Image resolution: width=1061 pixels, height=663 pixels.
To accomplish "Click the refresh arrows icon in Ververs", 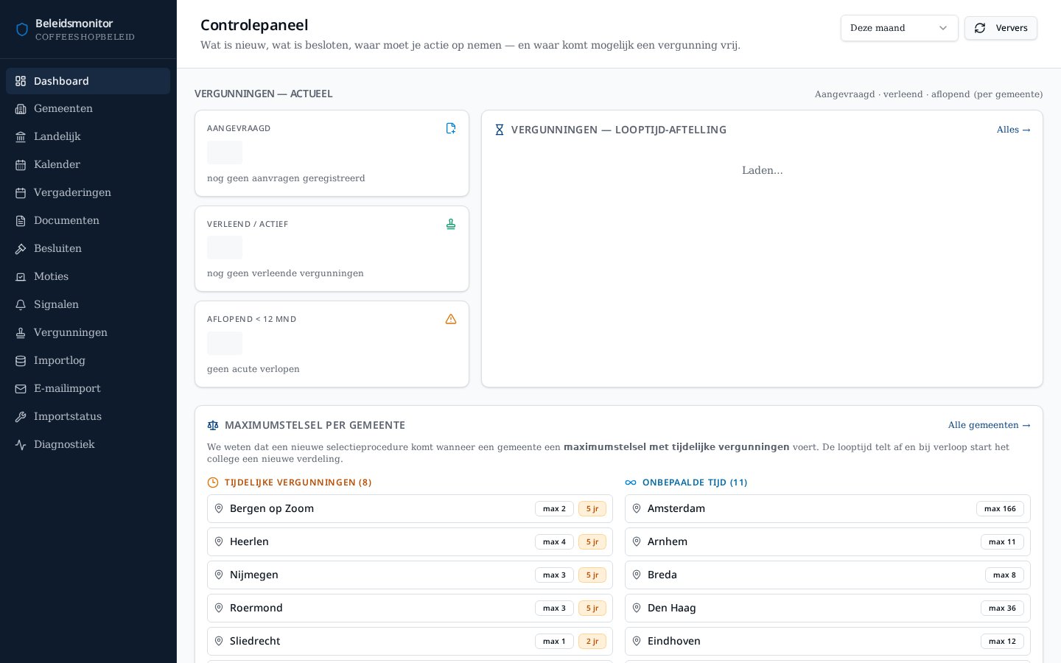I will 980,28.
